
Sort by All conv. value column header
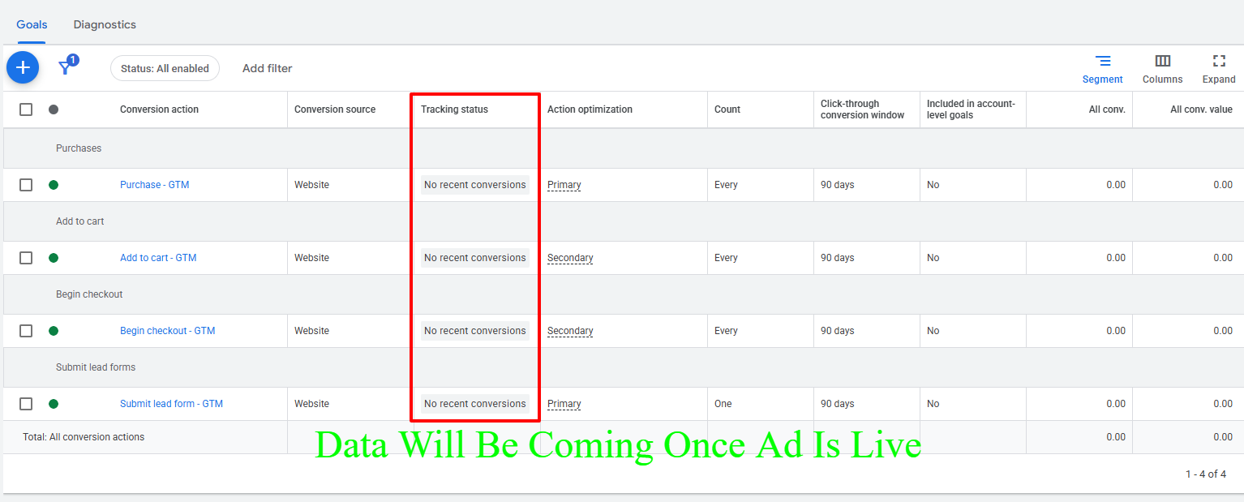pos(1201,109)
